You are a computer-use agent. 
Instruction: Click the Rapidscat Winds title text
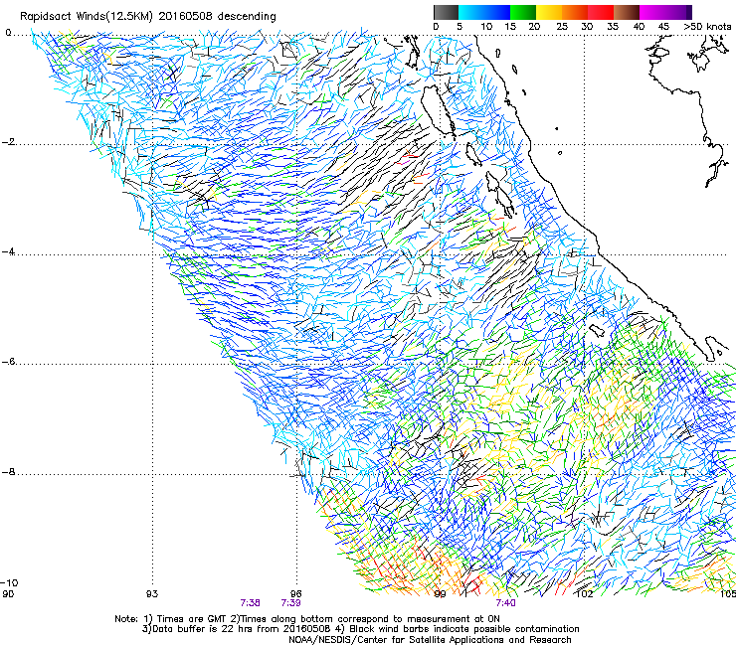148,16
